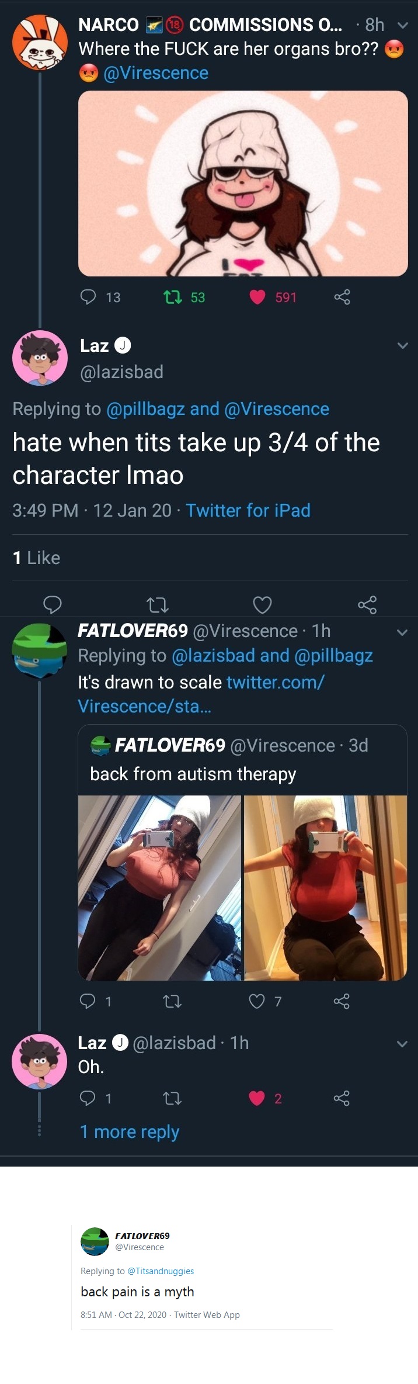Like Laz's tweet about 3/4 of the character
This screenshot has width=418, height=1384.
point(262,604)
